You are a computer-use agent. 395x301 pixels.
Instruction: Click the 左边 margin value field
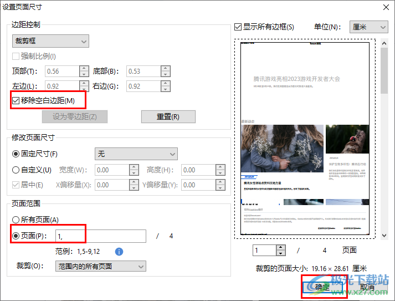coord(62,86)
